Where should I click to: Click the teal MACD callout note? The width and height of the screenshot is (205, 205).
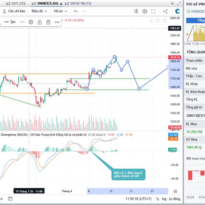(128, 175)
